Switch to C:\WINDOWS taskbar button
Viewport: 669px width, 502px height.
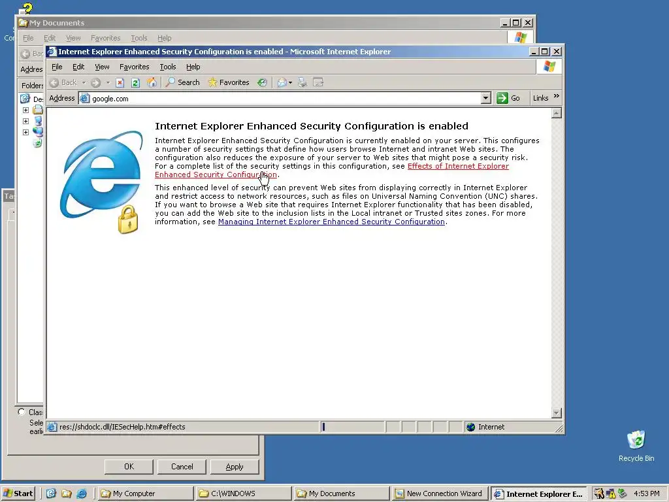point(244,494)
